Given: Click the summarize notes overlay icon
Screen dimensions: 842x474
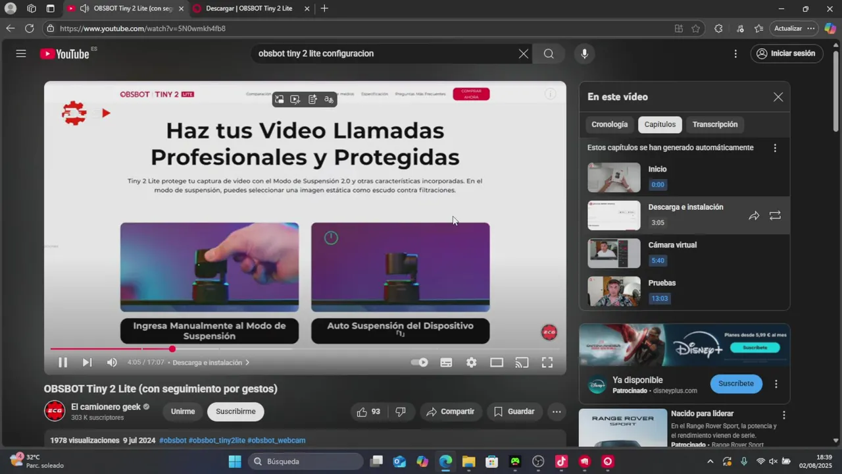Looking at the screenshot, I should coord(312,99).
